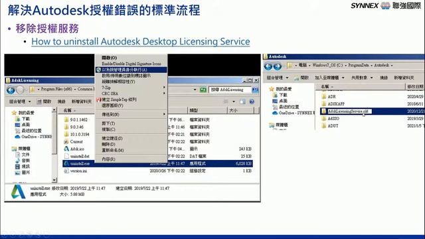Choose Enable/Disable Digital Signature Icons menu entry
Viewport: 425px width, 239px height.
[x=131, y=64]
